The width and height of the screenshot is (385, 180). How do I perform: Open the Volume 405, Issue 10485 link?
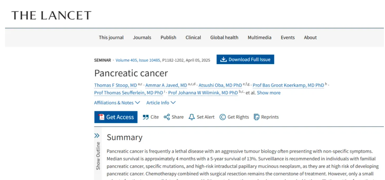[x=138, y=60]
